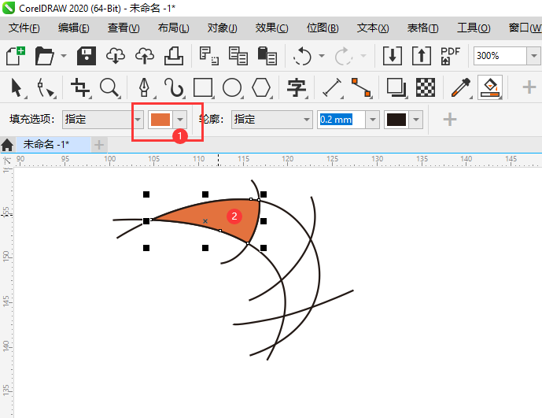This screenshot has height=418, width=542.
Task: Select the Pick arrow tool
Action: pos(17,87)
